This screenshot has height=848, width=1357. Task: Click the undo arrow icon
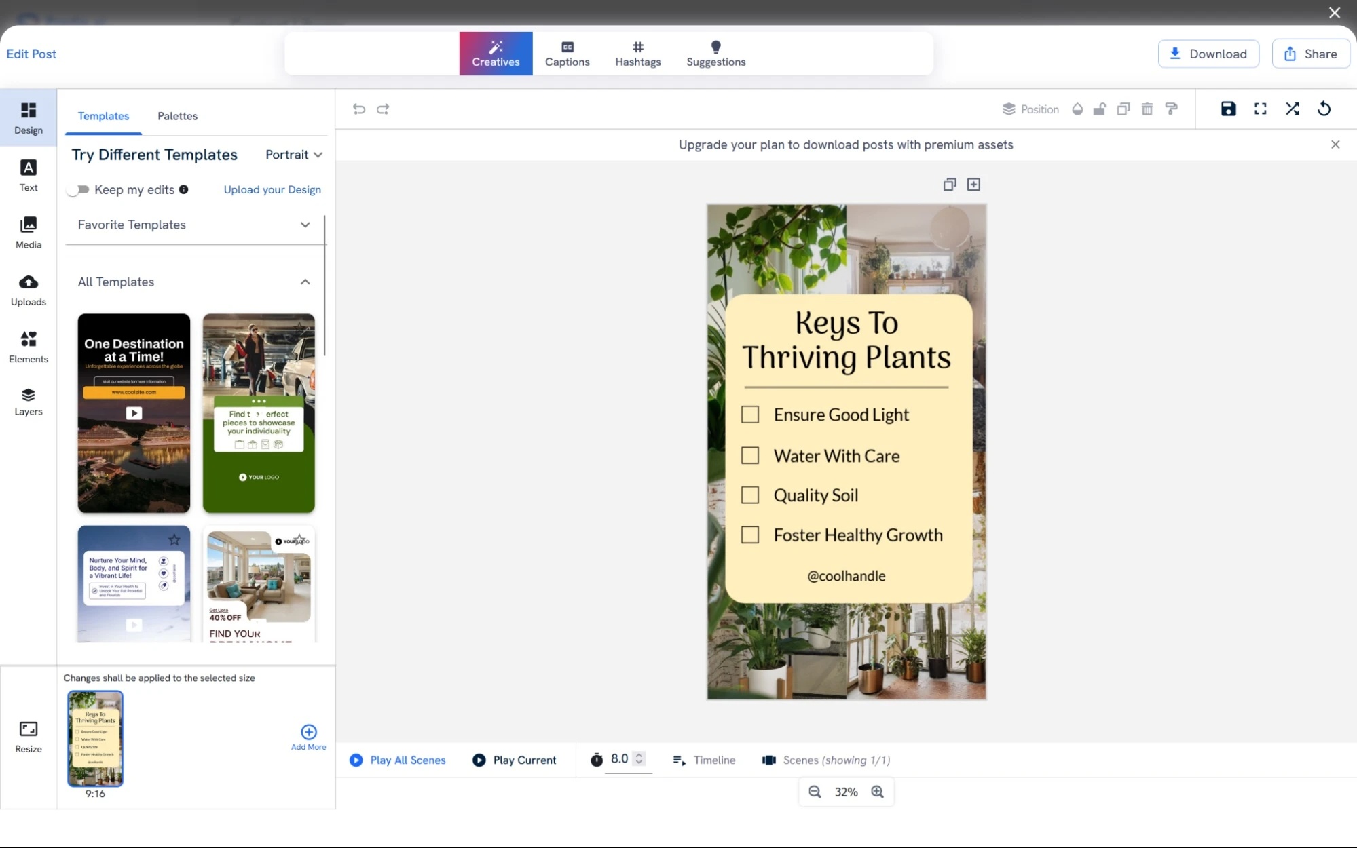tap(359, 109)
